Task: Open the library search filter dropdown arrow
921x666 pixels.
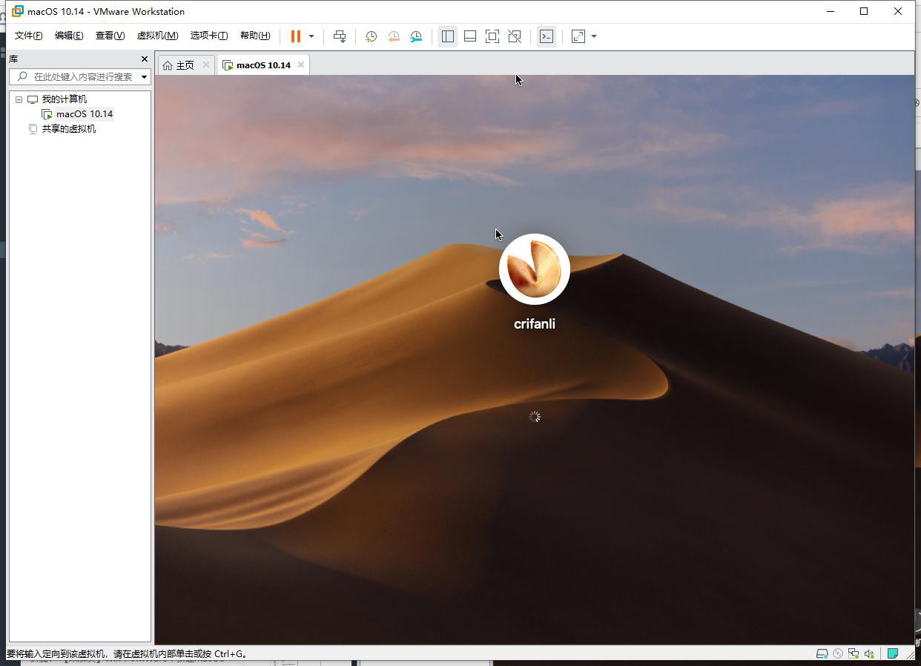Action: (x=145, y=77)
